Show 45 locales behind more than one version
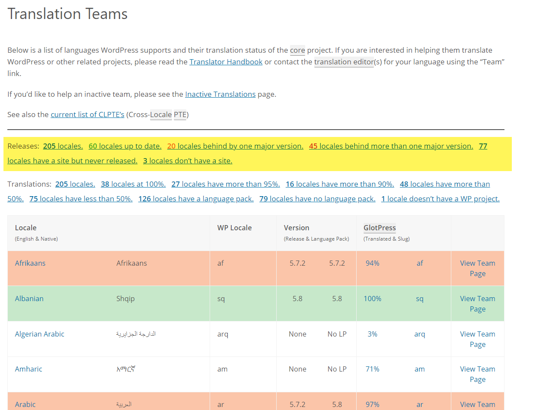The height and width of the screenshot is (410, 533). click(x=391, y=146)
